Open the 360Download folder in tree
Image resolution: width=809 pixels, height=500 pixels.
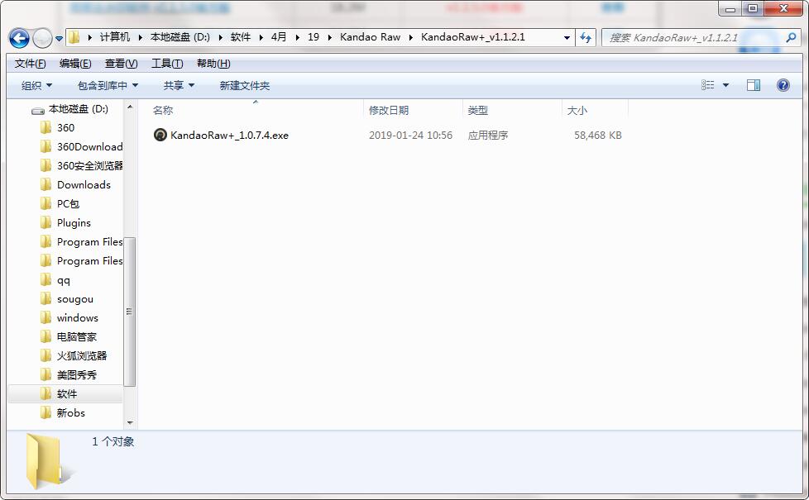click(90, 146)
